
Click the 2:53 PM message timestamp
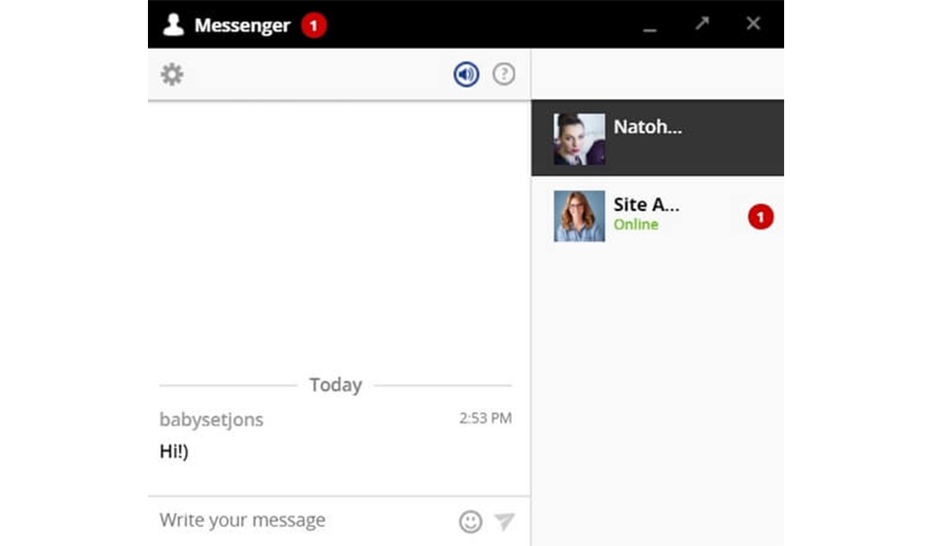[x=485, y=419]
